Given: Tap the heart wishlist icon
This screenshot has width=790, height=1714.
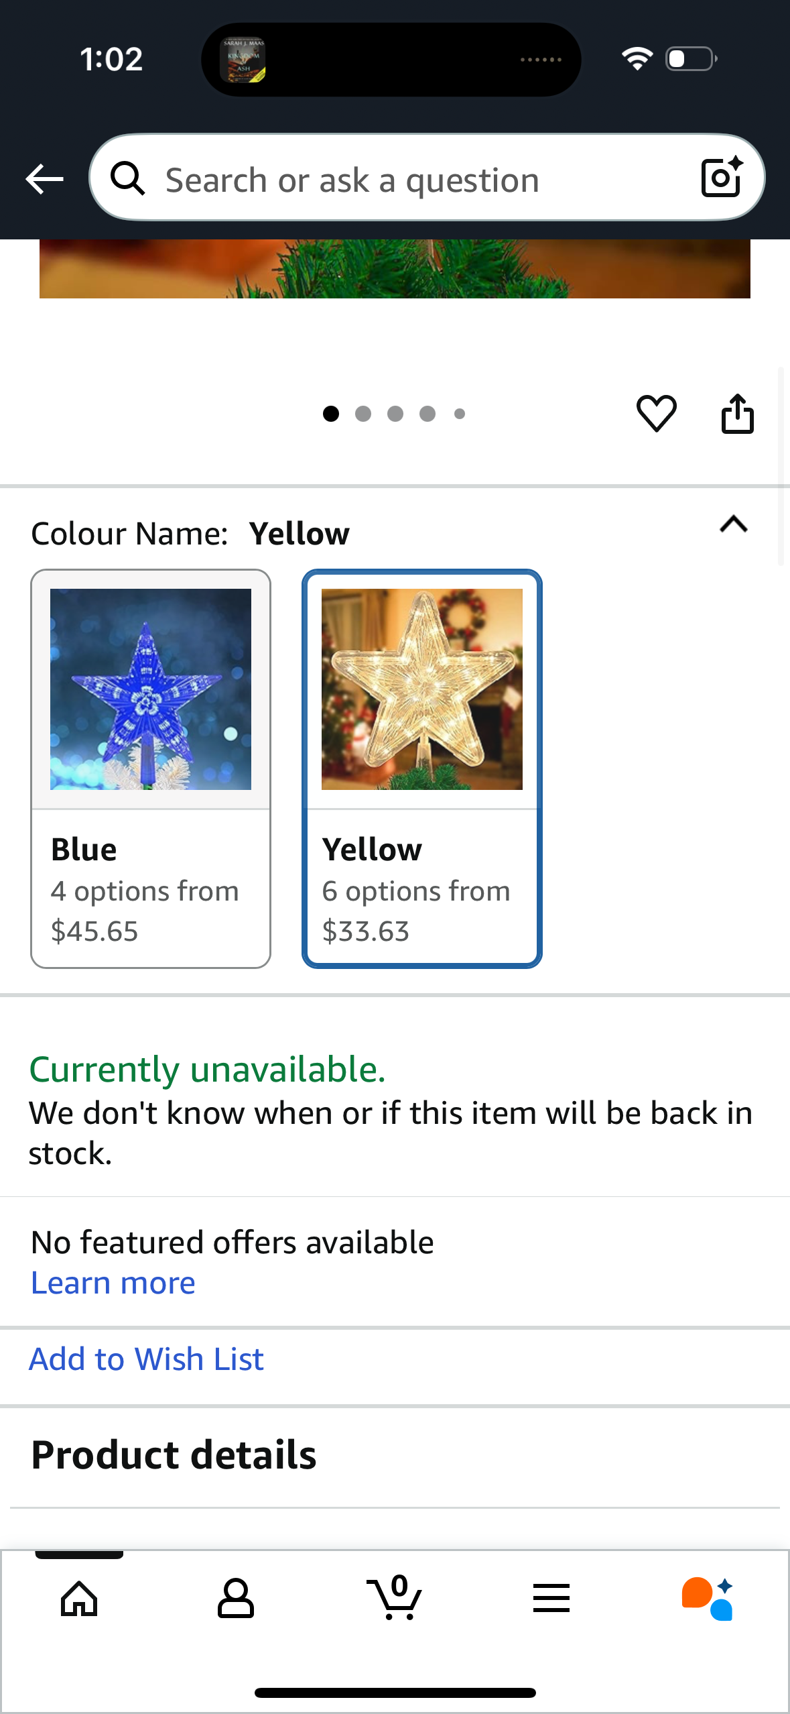Looking at the screenshot, I should pyautogui.click(x=656, y=413).
